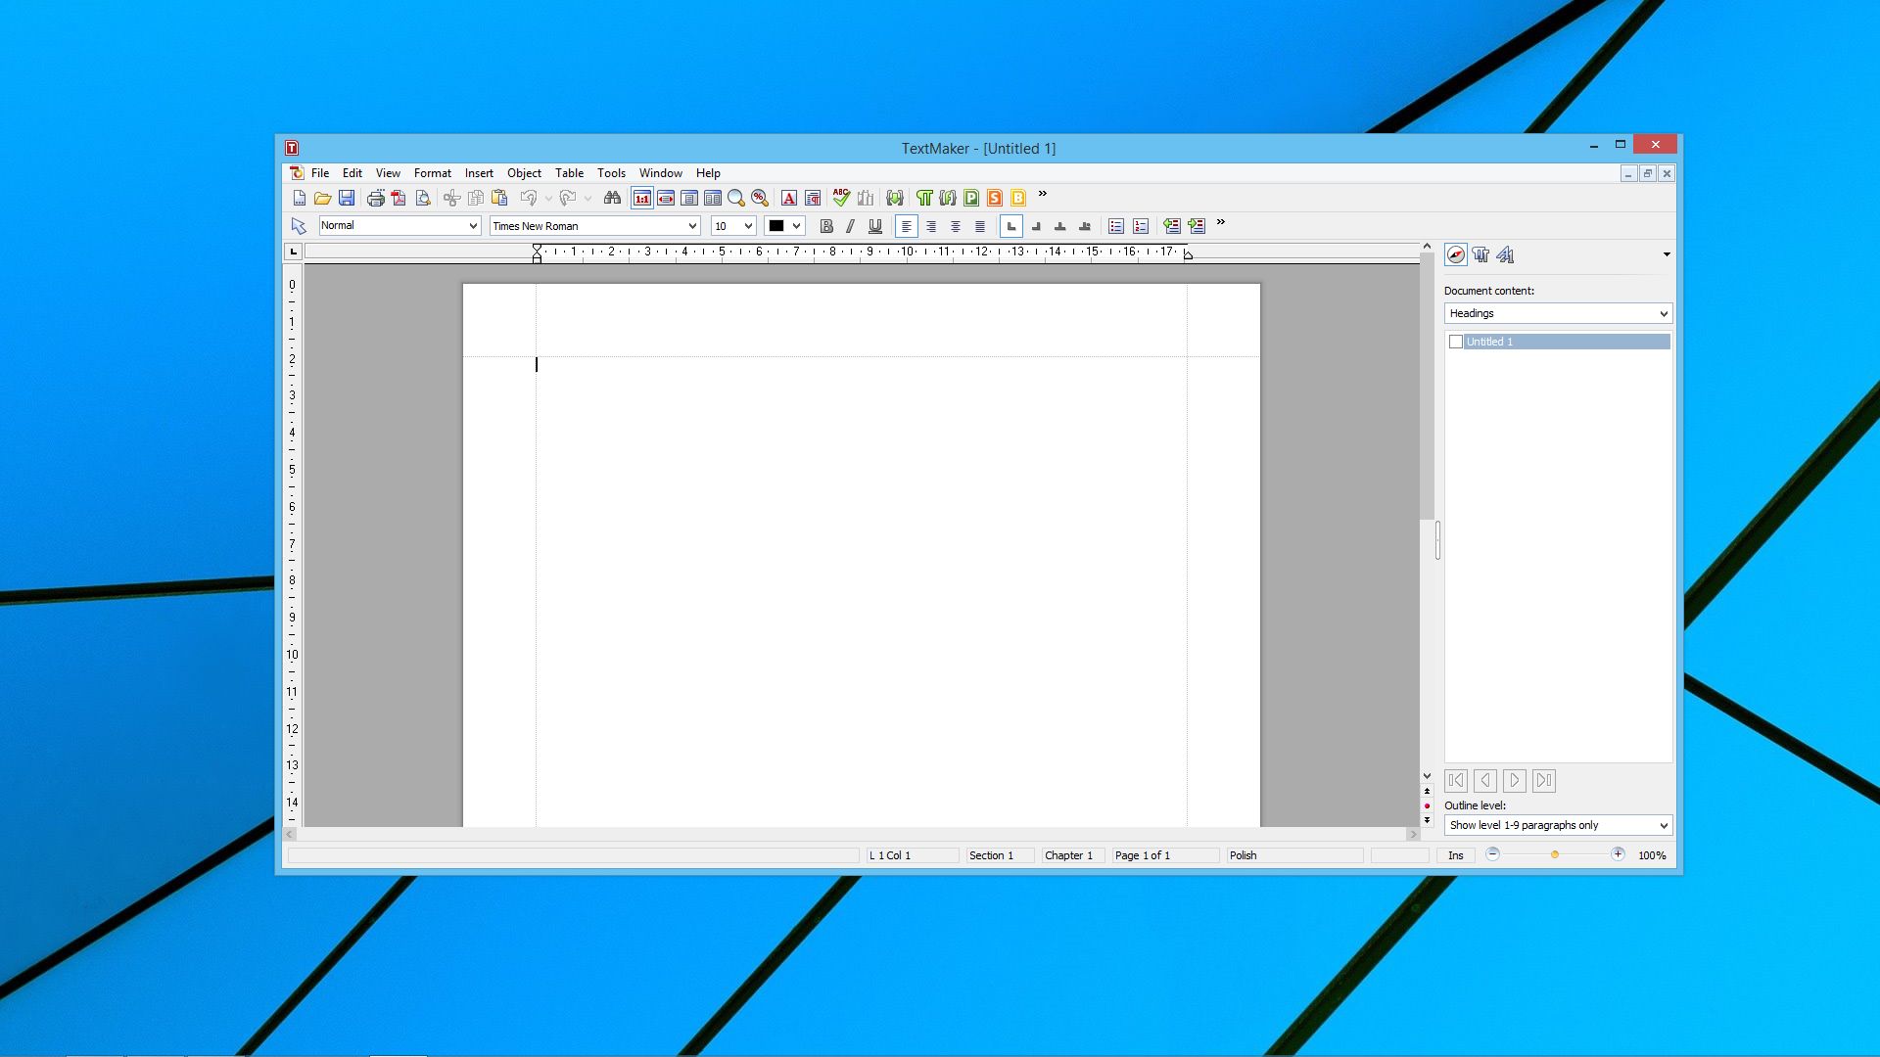Click the zoom-in plus button
The image size is (1880, 1057).
(x=1618, y=854)
